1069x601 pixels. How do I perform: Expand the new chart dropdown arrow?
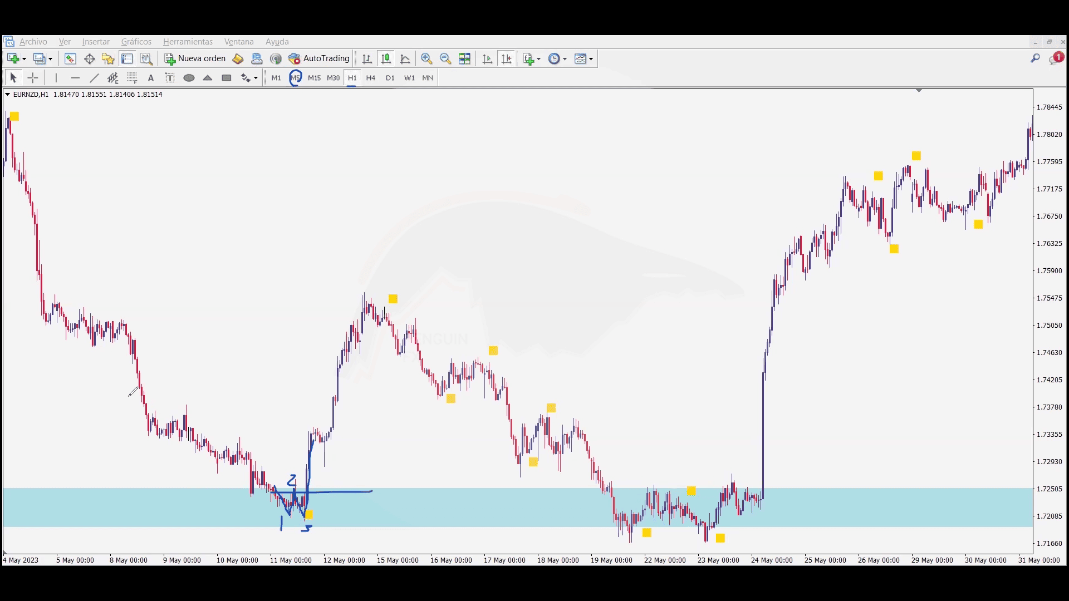(24, 59)
